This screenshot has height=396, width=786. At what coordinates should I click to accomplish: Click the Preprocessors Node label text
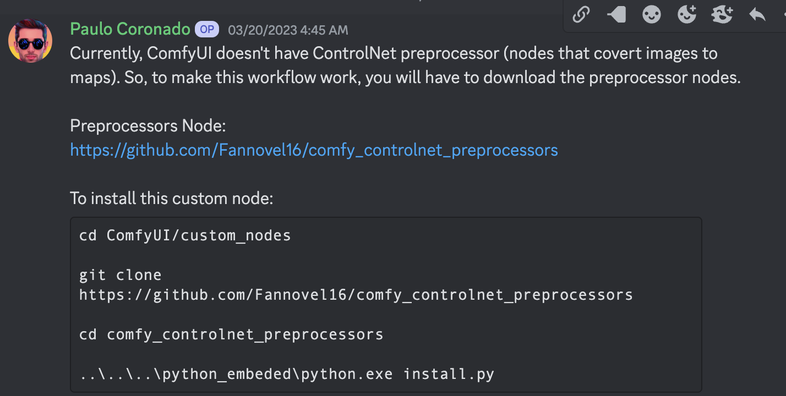pos(148,125)
